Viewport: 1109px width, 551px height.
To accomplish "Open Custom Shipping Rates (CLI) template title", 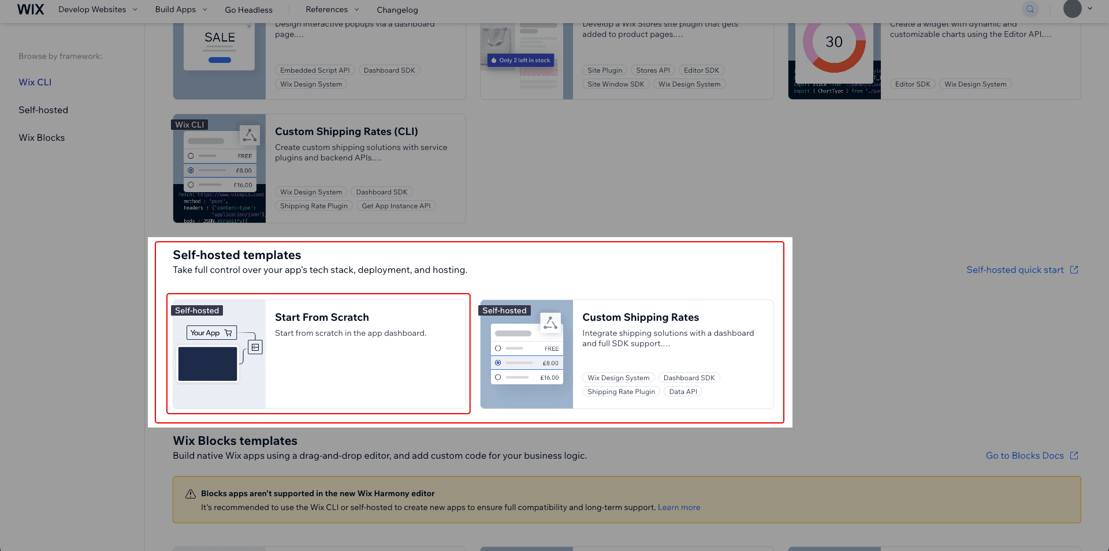I will 347,132.
